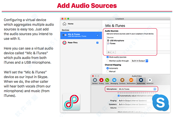Close the Loopback window with red button
This screenshot has width=174, height=117.
click(62, 19)
